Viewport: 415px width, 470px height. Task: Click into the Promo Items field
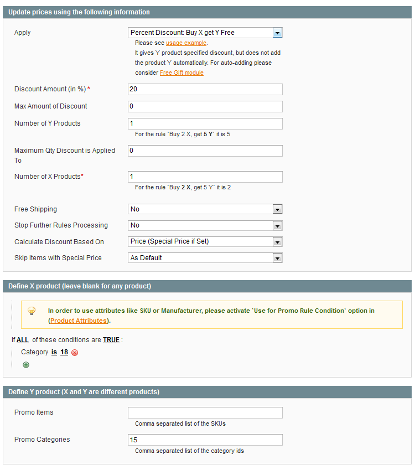click(x=205, y=412)
